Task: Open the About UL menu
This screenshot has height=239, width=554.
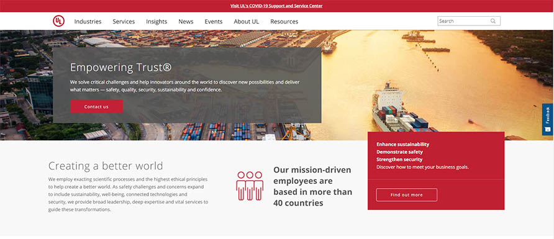Action: tap(247, 22)
